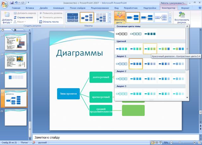Toggle Справа налево layout direction
This screenshot has width=202, height=145.
click(x=23, y=18)
